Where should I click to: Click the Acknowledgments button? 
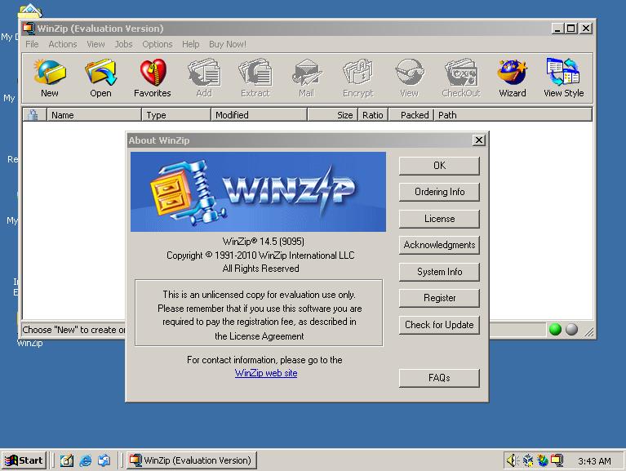pyautogui.click(x=439, y=245)
